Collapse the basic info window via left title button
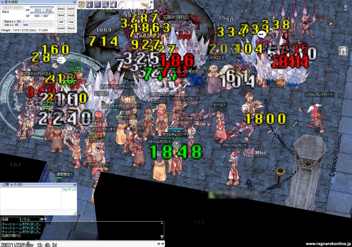352x247 pixels. (2, 2)
